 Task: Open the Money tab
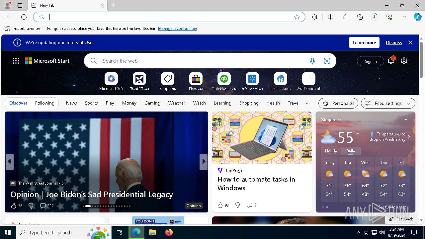click(x=129, y=103)
